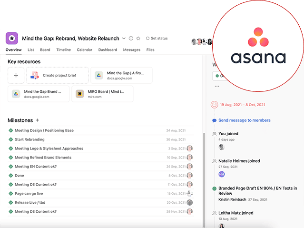Open the MIRO Board resource
The image size is (304, 228).
[x=102, y=94]
